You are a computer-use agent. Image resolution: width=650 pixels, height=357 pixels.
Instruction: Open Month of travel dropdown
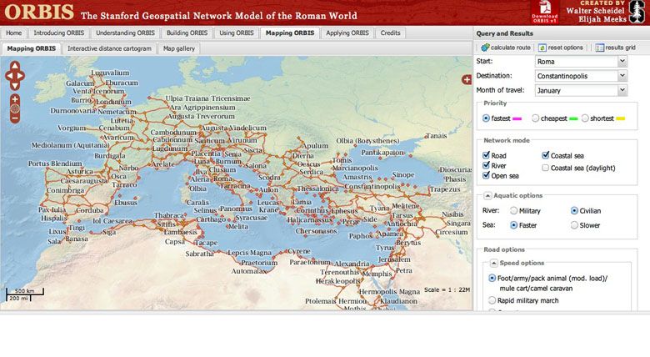pos(622,90)
